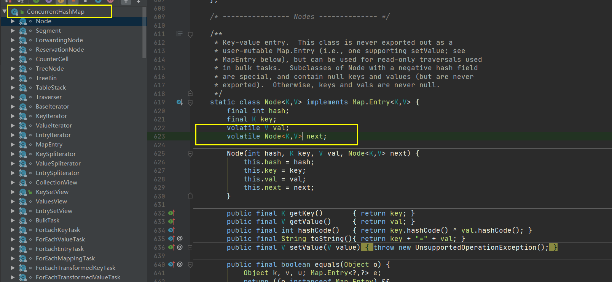Screen dimensions: 612x282
Task: Expand the Segment class arrow
Action: 13,31
